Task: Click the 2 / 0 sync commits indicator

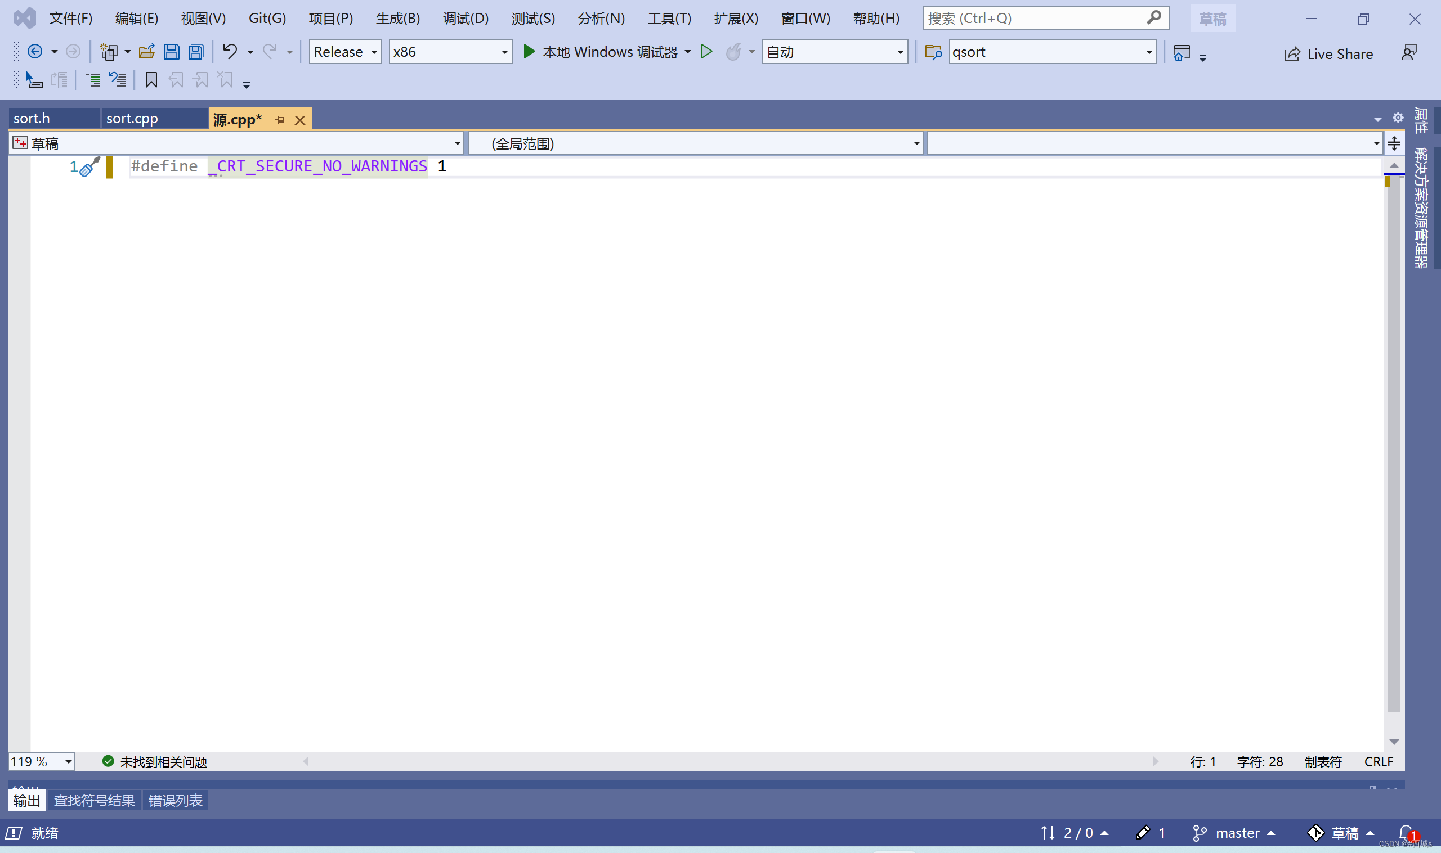Action: point(1074,832)
